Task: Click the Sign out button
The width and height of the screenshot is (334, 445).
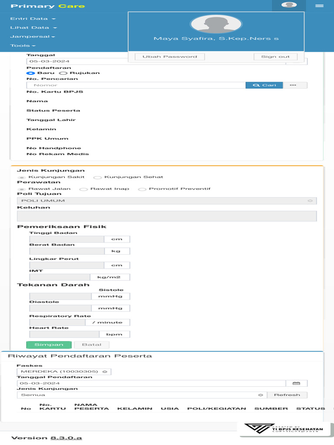Action: [x=275, y=56]
